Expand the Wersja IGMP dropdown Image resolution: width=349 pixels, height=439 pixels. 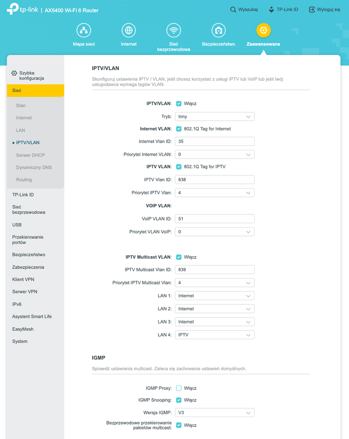coord(215,413)
